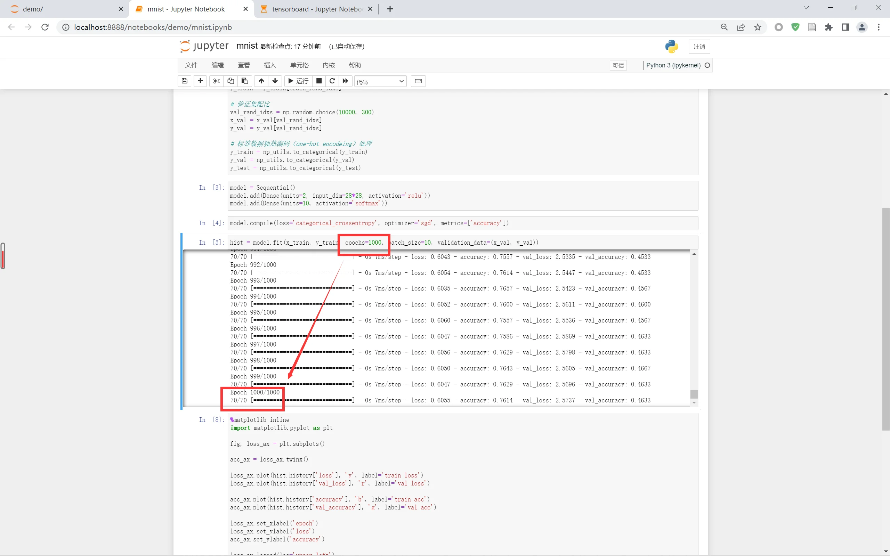Click the 注销 logout button
The height and width of the screenshot is (556, 890).
tap(699, 47)
